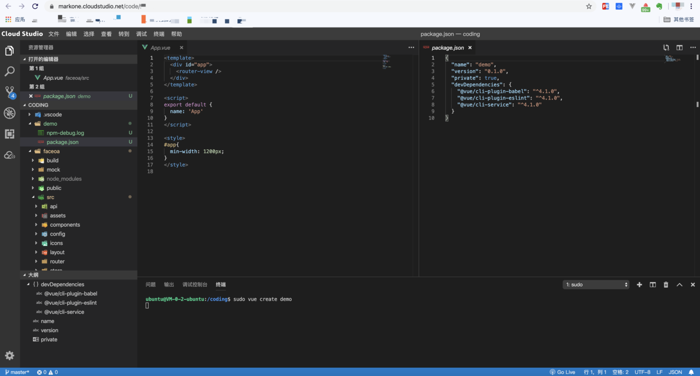Open browser three-dot menu

[x=692, y=7]
